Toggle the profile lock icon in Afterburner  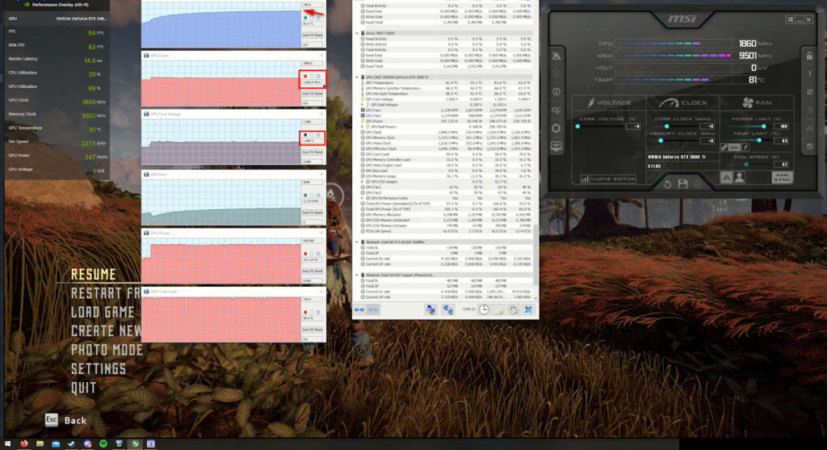point(809,55)
